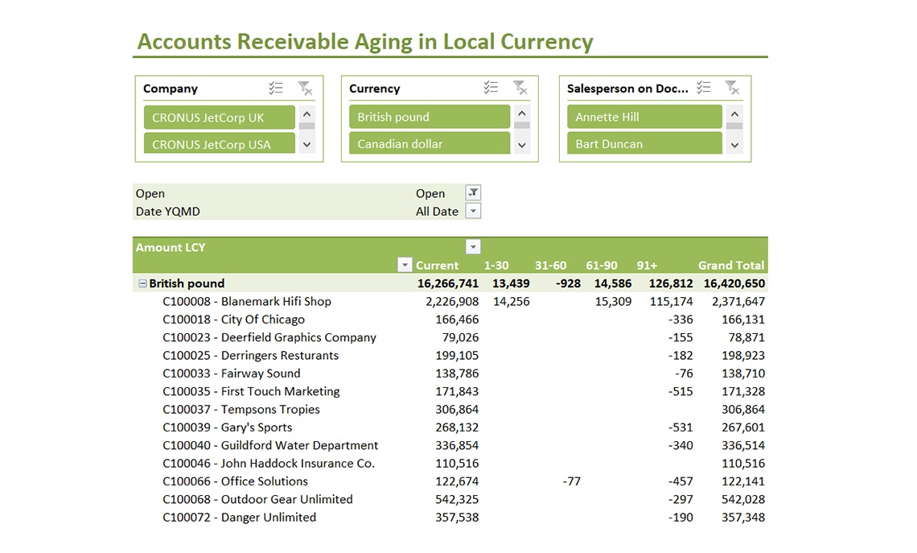Click Salesperson slicer down arrow
Viewport: 917px width, 553px height.
click(x=735, y=145)
